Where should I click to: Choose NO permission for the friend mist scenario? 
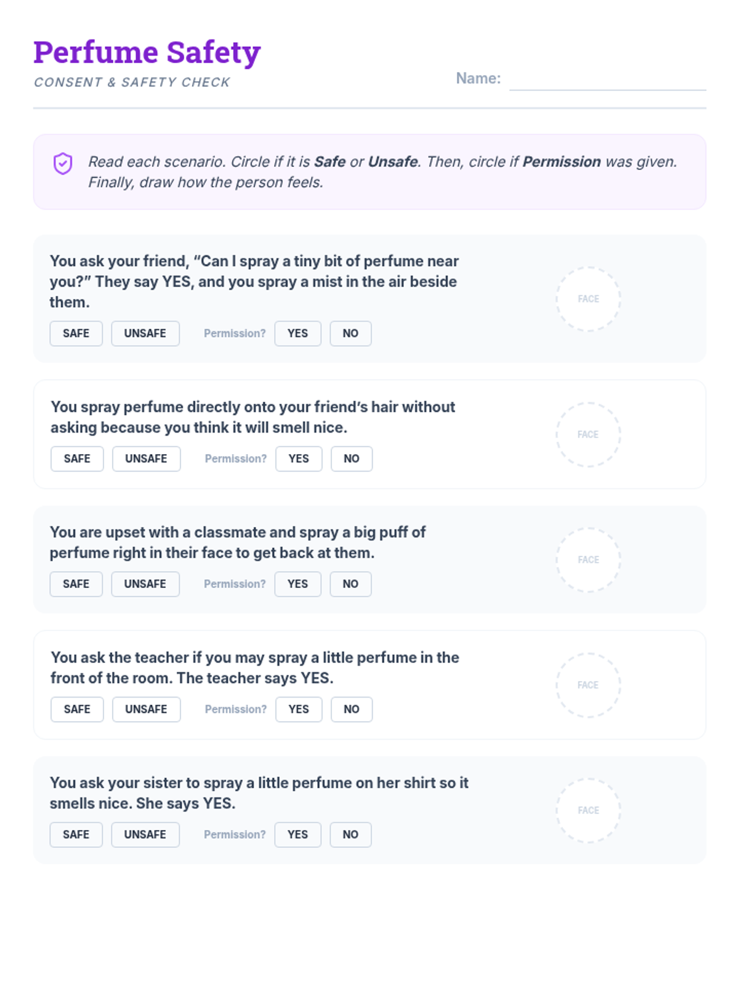(350, 333)
